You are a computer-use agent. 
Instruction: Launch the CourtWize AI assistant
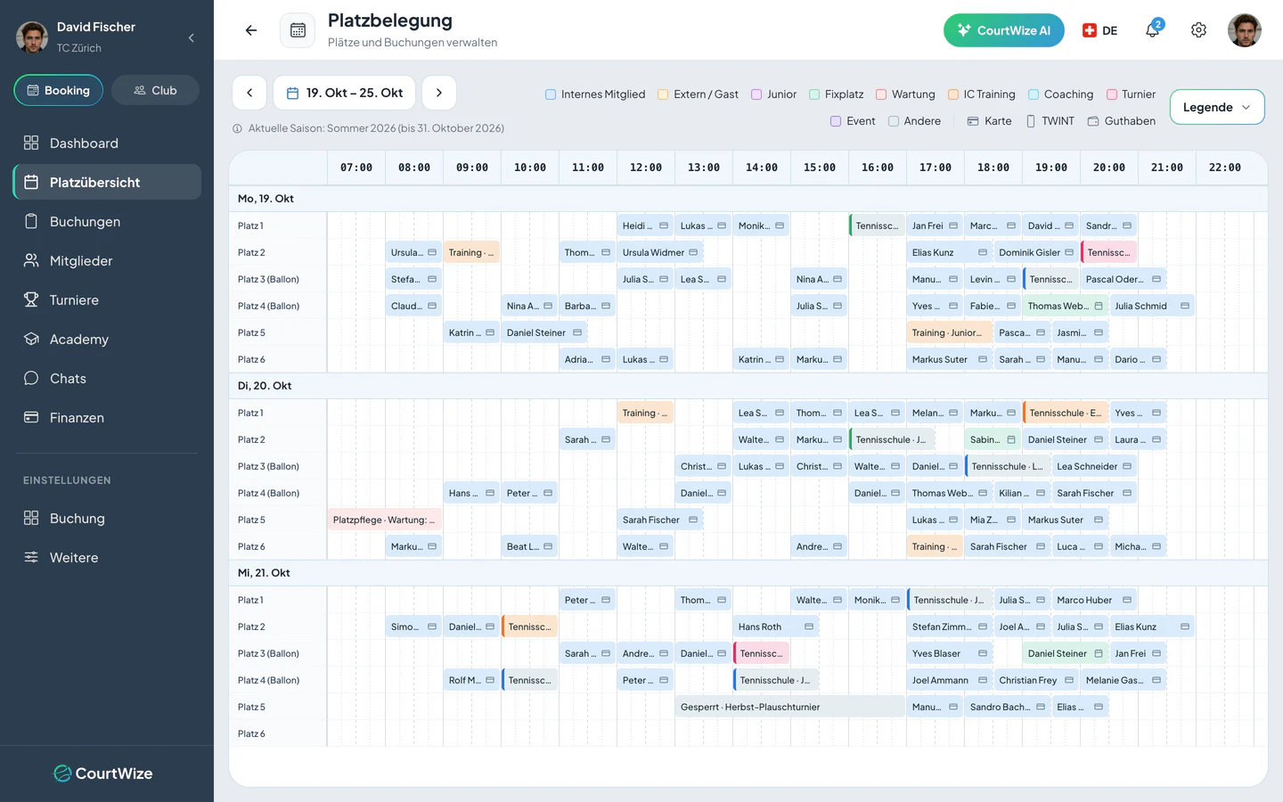pos(1004,30)
